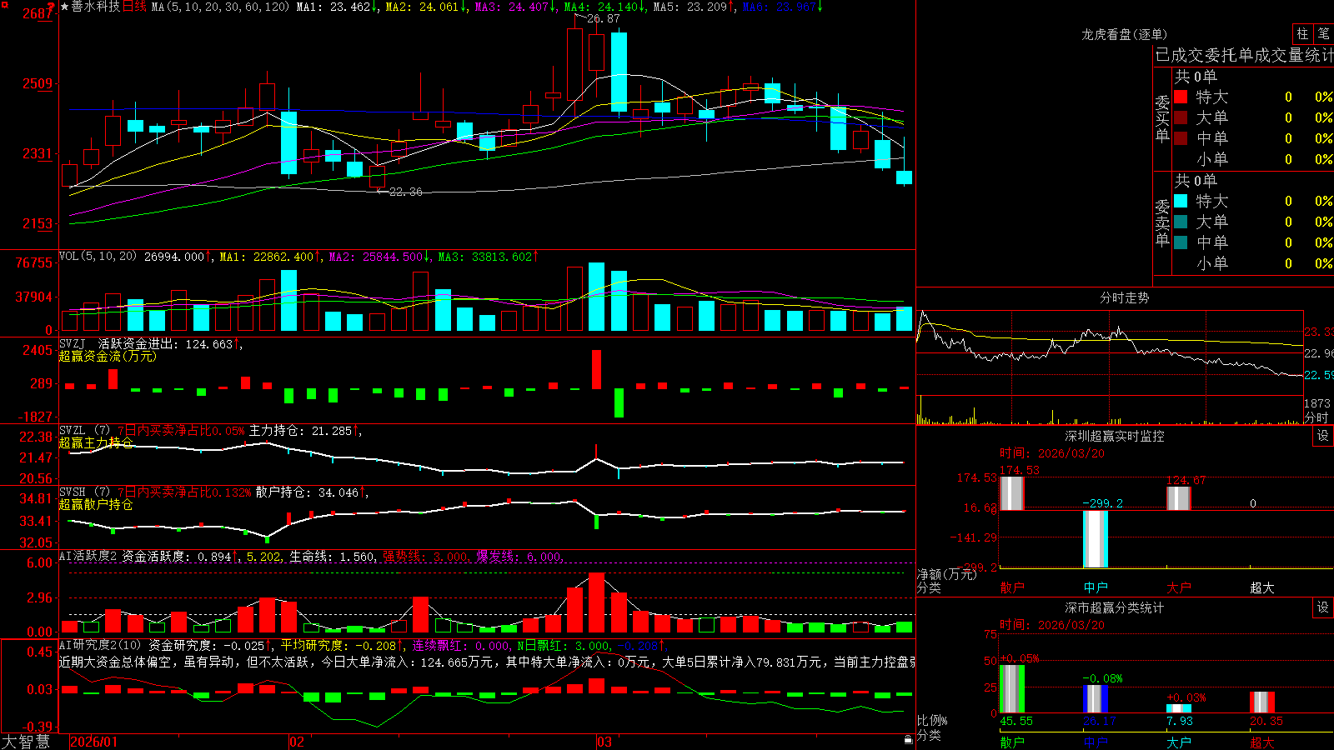Viewport: 1334px width, 750px height.
Task: Click the small red square icon top-left
Action: click(4, 5)
